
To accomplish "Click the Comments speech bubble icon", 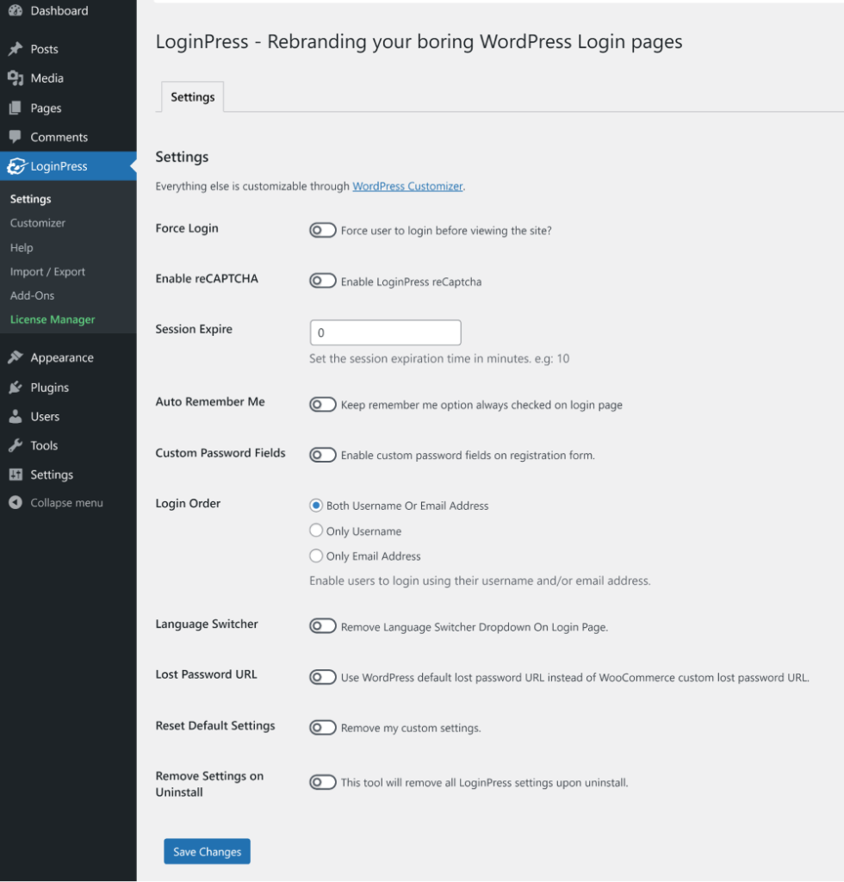I will tap(16, 137).
